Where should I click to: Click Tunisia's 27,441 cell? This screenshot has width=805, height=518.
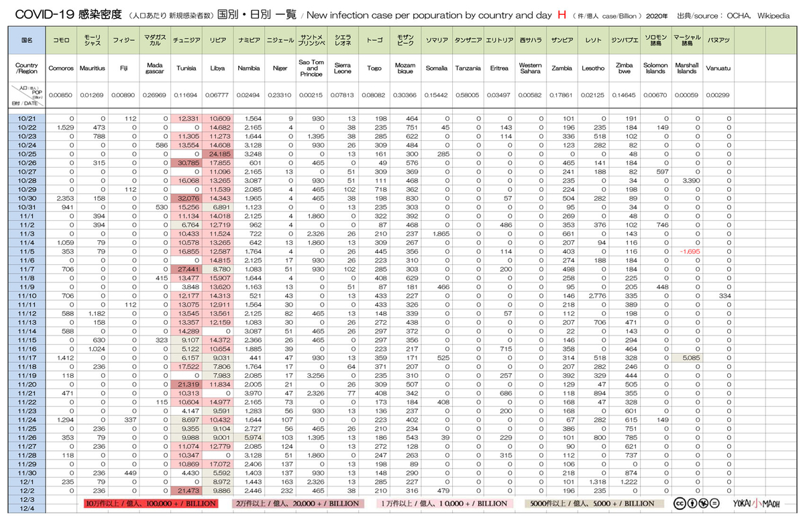186,270
